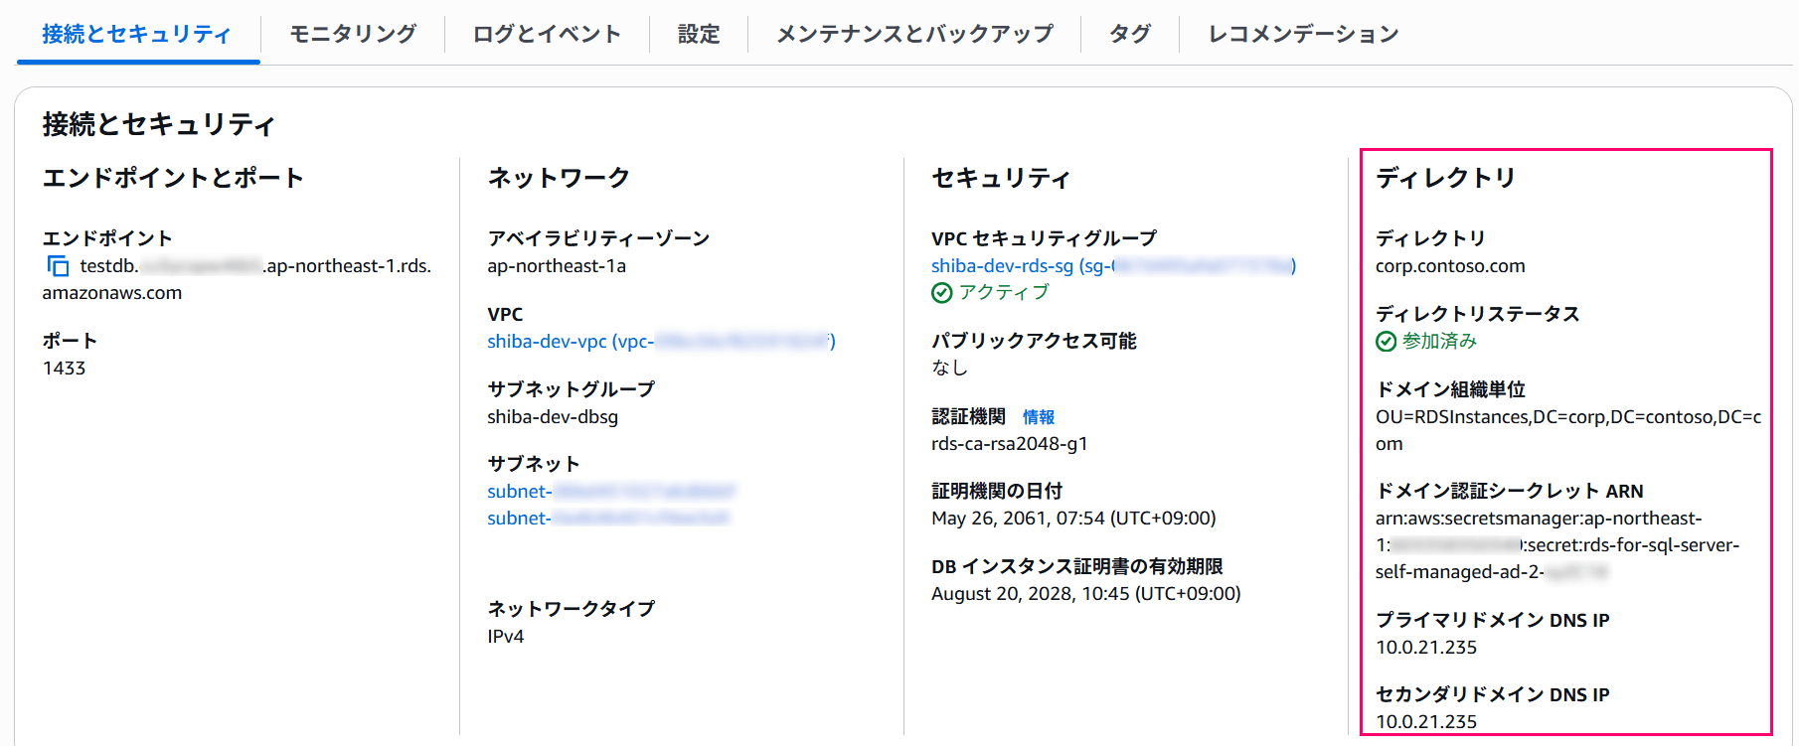Select the OU=RDSInstances organizational unit value
This screenshot has height=746, width=1799.
[x=1568, y=430]
